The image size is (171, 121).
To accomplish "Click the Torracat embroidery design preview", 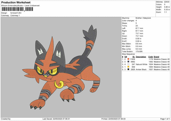I will 61,67.
